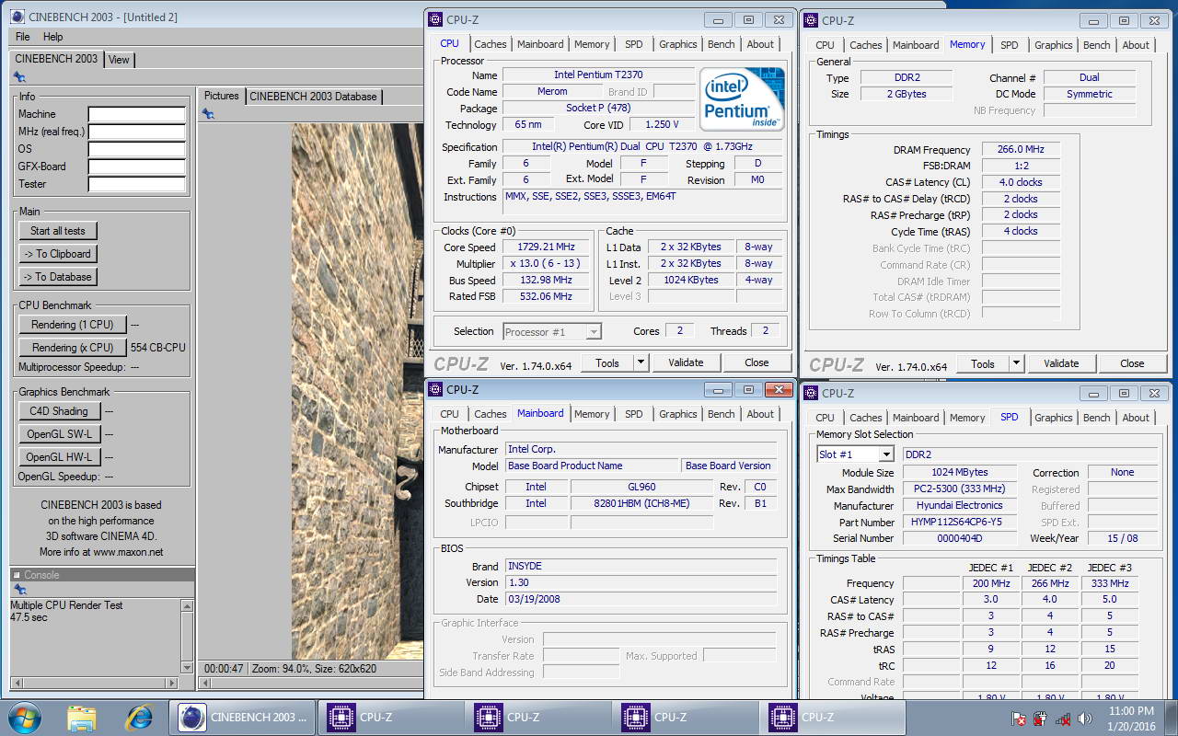Activate the second CPU-Z taskbar button
The height and width of the screenshot is (736, 1178).
[537, 717]
